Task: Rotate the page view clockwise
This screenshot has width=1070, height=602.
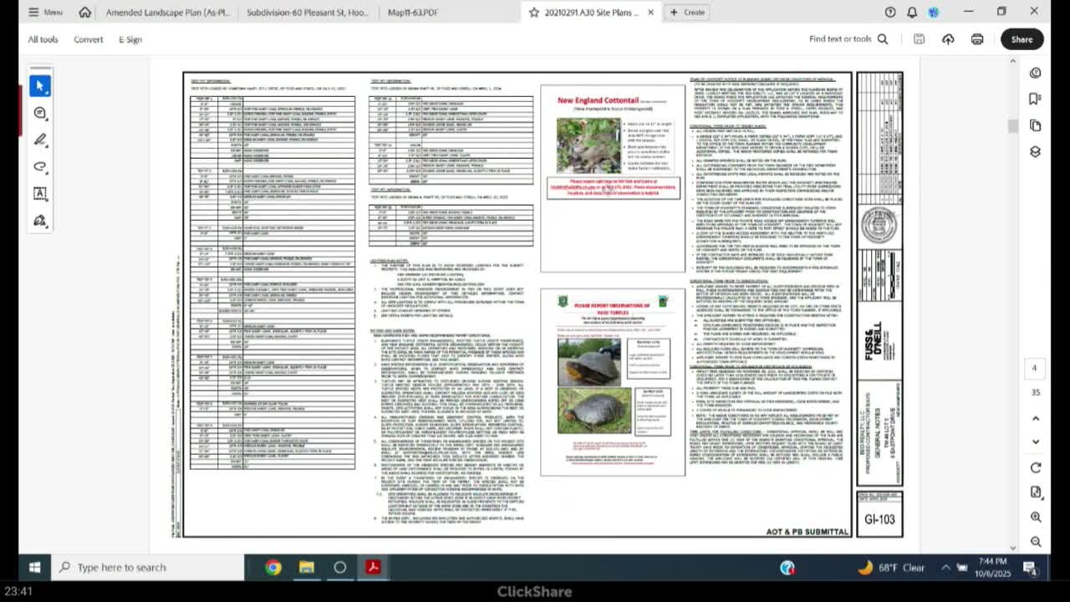Action: pyautogui.click(x=1036, y=468)
